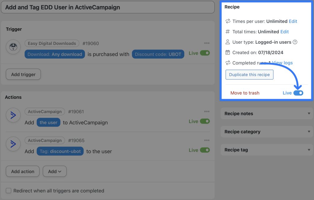Expand the Recipe notes section

(266, 113)
